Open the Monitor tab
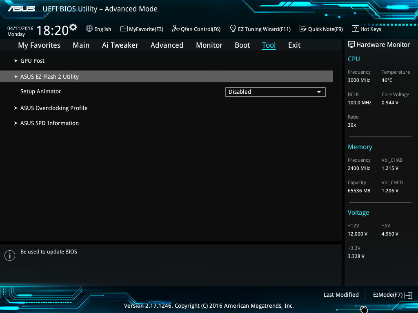This screenshot has width=418, height=313. (209, 45)
